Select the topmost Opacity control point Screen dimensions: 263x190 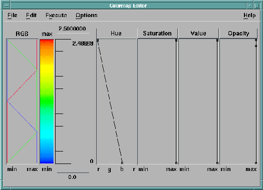pos(256,40)
